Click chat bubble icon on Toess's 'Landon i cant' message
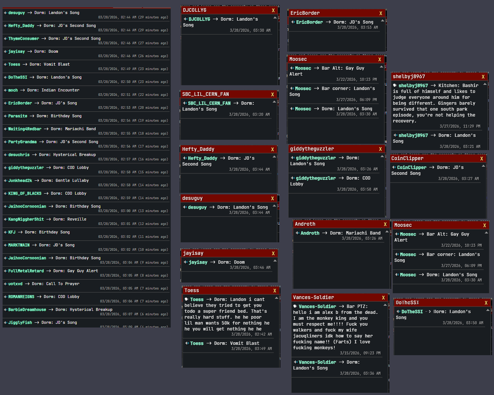This screenshot has height=395, width=494. tap(187, 299)
